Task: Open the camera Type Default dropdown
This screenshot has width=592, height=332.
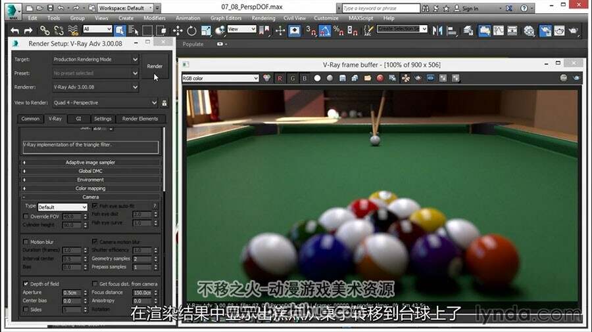Action: [62, 207]
